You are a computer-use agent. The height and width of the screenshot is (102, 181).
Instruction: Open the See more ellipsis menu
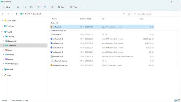[85, 7]
